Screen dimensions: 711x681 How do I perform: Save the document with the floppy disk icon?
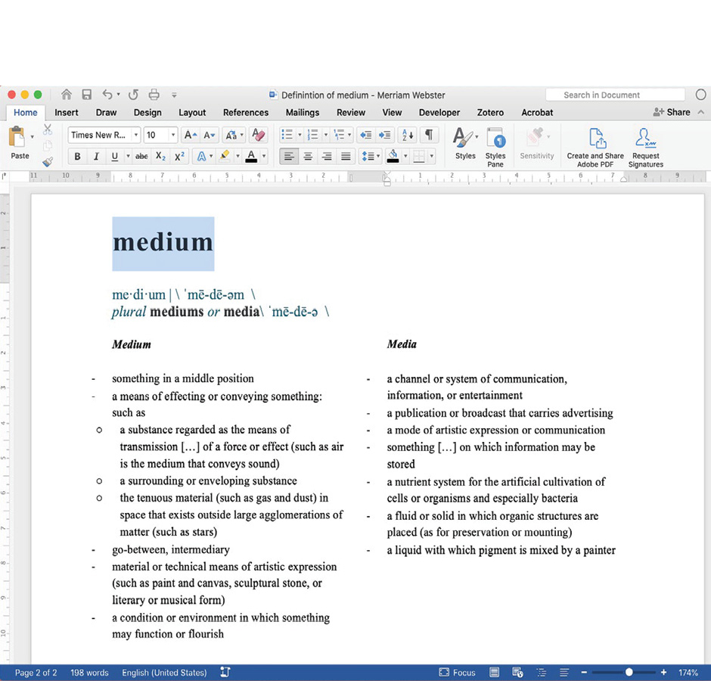(x=87, y=95)
